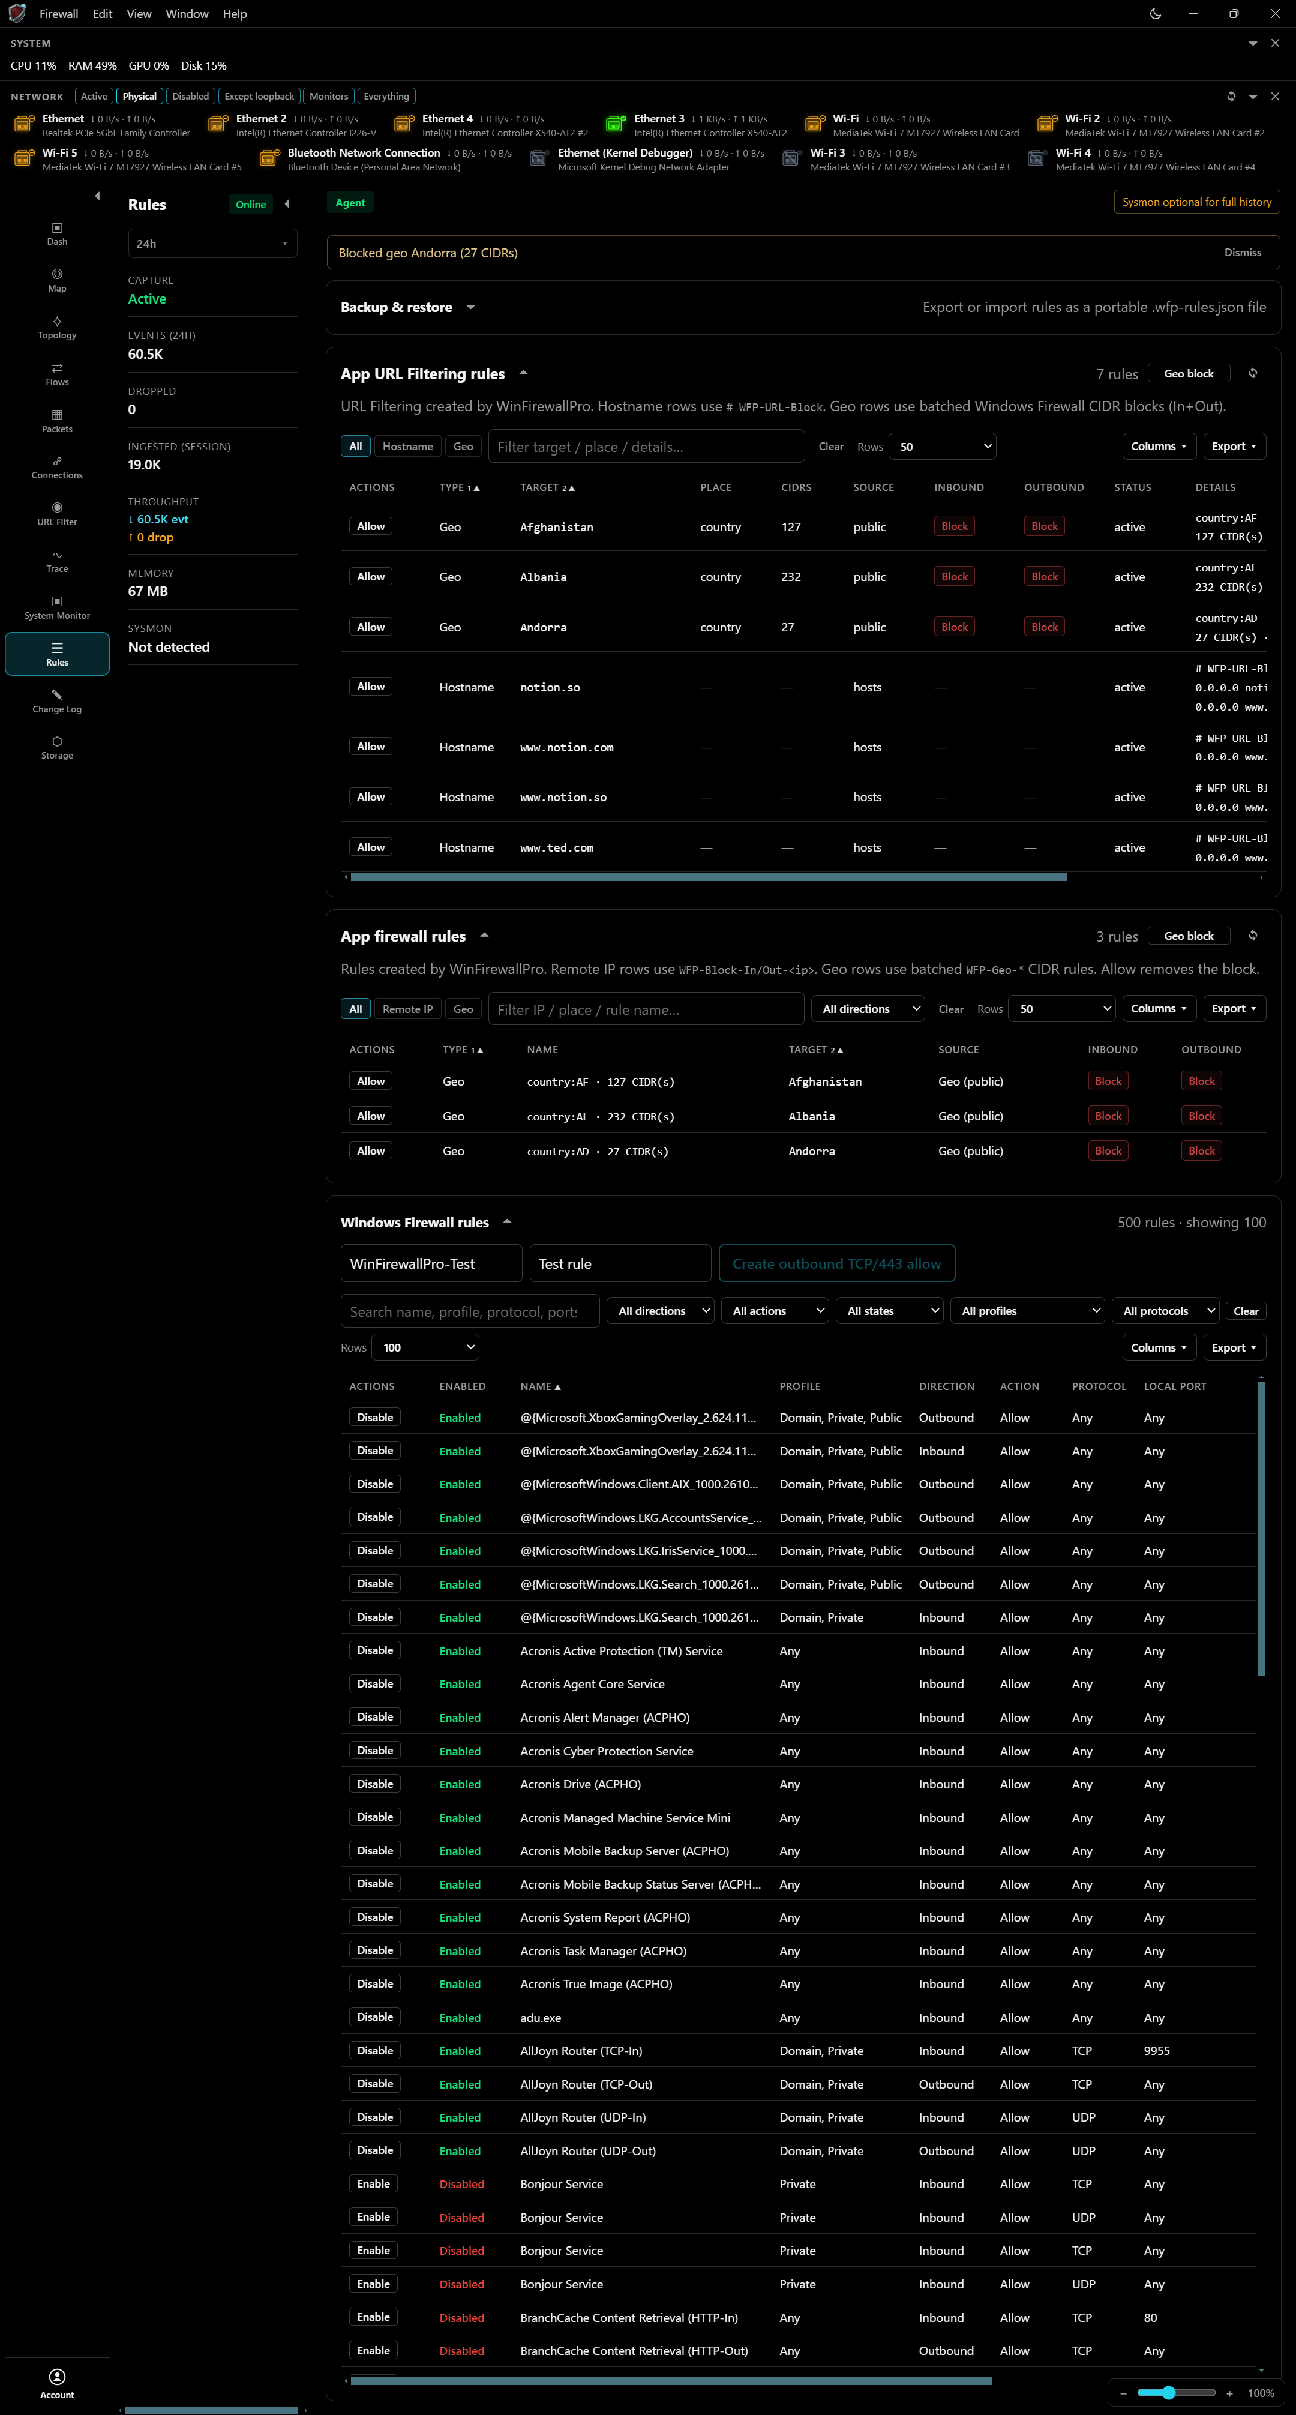This screenshot has height=2415, width=1296.
Task: Select the Agent tab
Action: tap(350, 202)
